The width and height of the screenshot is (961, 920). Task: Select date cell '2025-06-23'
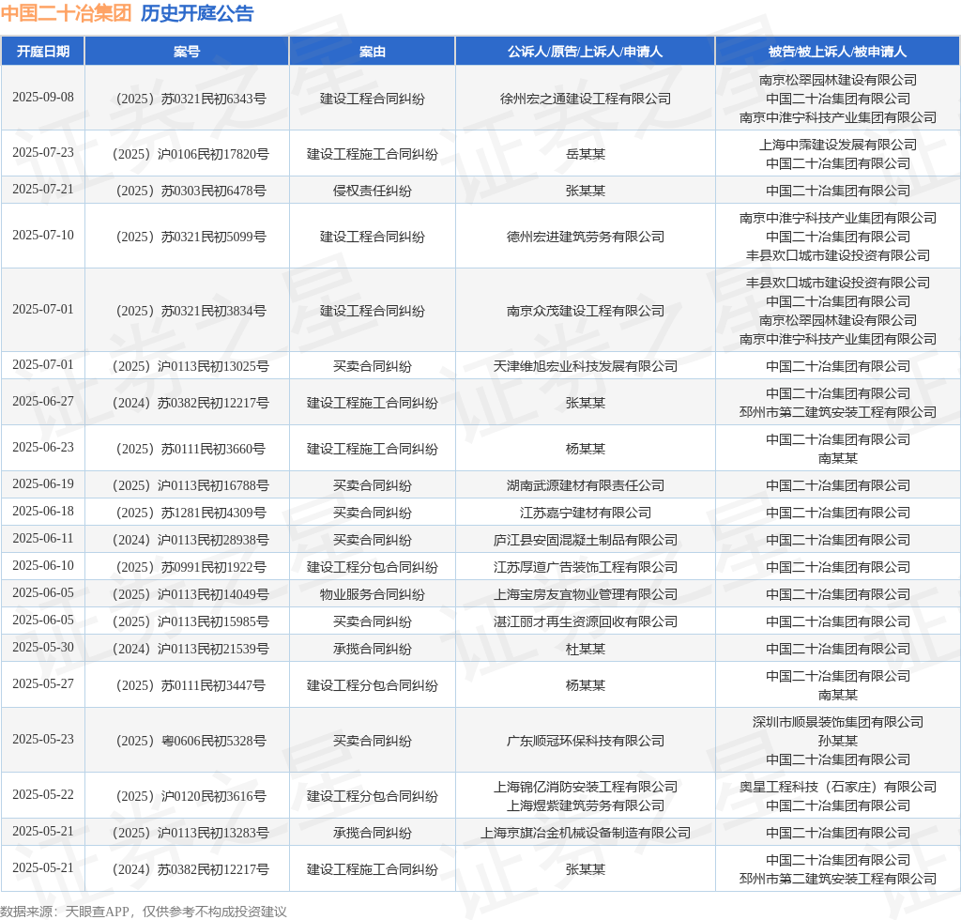point(43,448)
